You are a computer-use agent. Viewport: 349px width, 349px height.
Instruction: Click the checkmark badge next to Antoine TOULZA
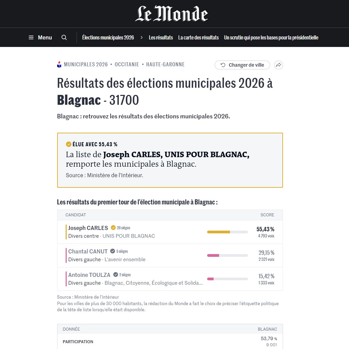pyautogui.click(x=116, y=275)
